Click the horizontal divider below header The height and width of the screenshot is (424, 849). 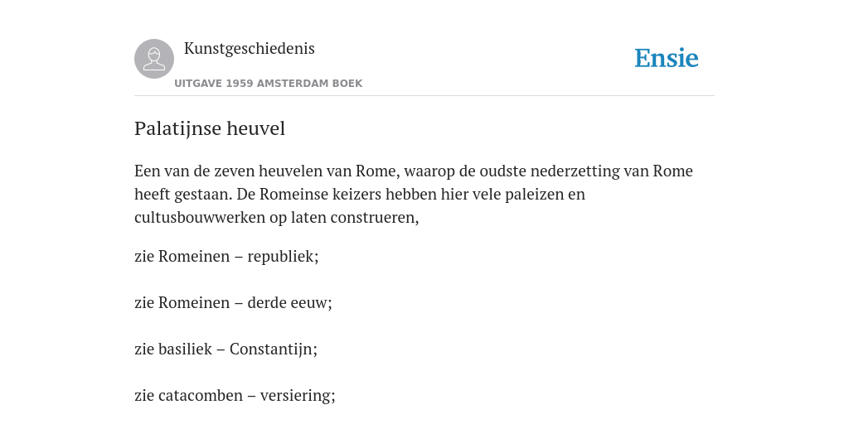pyautogui.click(x=424, y=96)
